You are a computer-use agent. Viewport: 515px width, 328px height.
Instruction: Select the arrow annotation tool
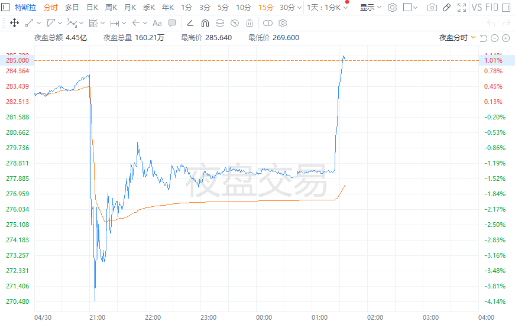(135, 23)
